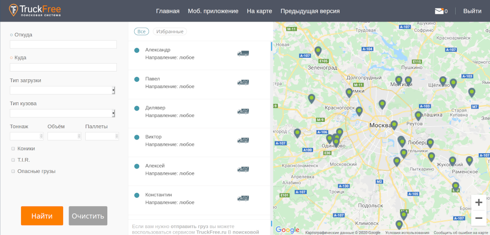
Task: Switch to the Избранные tab
Action: pos(170,31)
